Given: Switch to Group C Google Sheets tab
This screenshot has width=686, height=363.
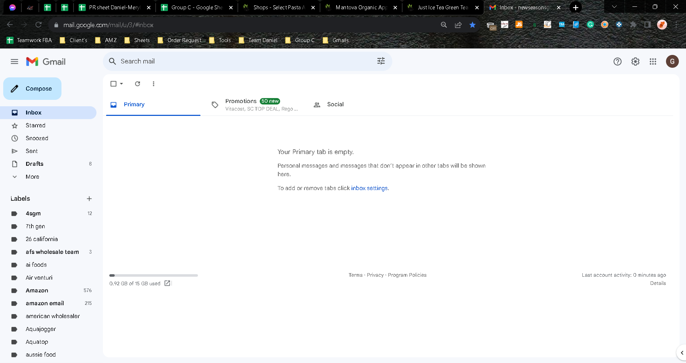Looking at the screenshot, I should (197, 7).
